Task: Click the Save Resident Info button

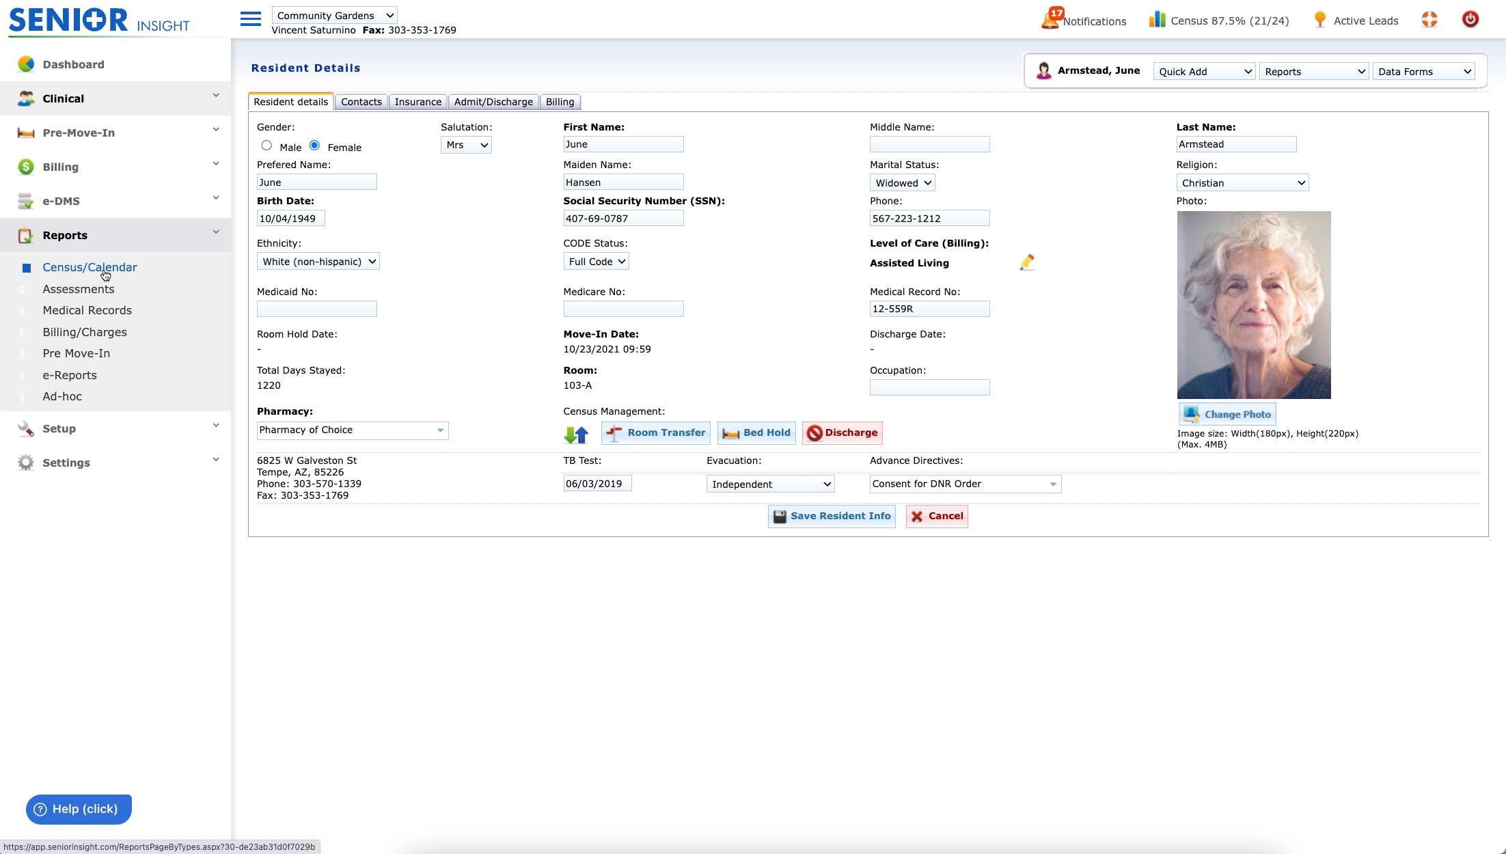Action: (x=831, y=516)
